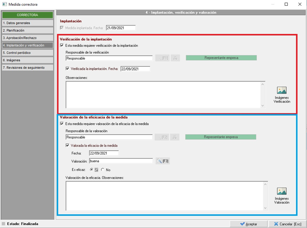
Task: Open '7. Revisiones de seguimiento' section
Action: point(28,68)
